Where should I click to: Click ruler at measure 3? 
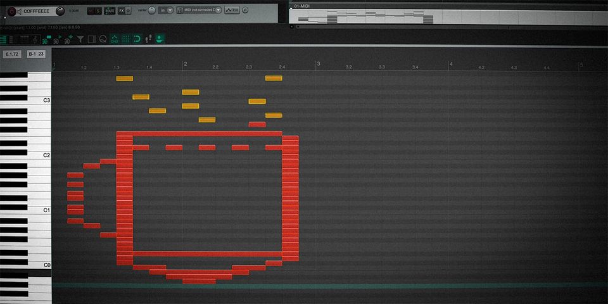[318, 63]
